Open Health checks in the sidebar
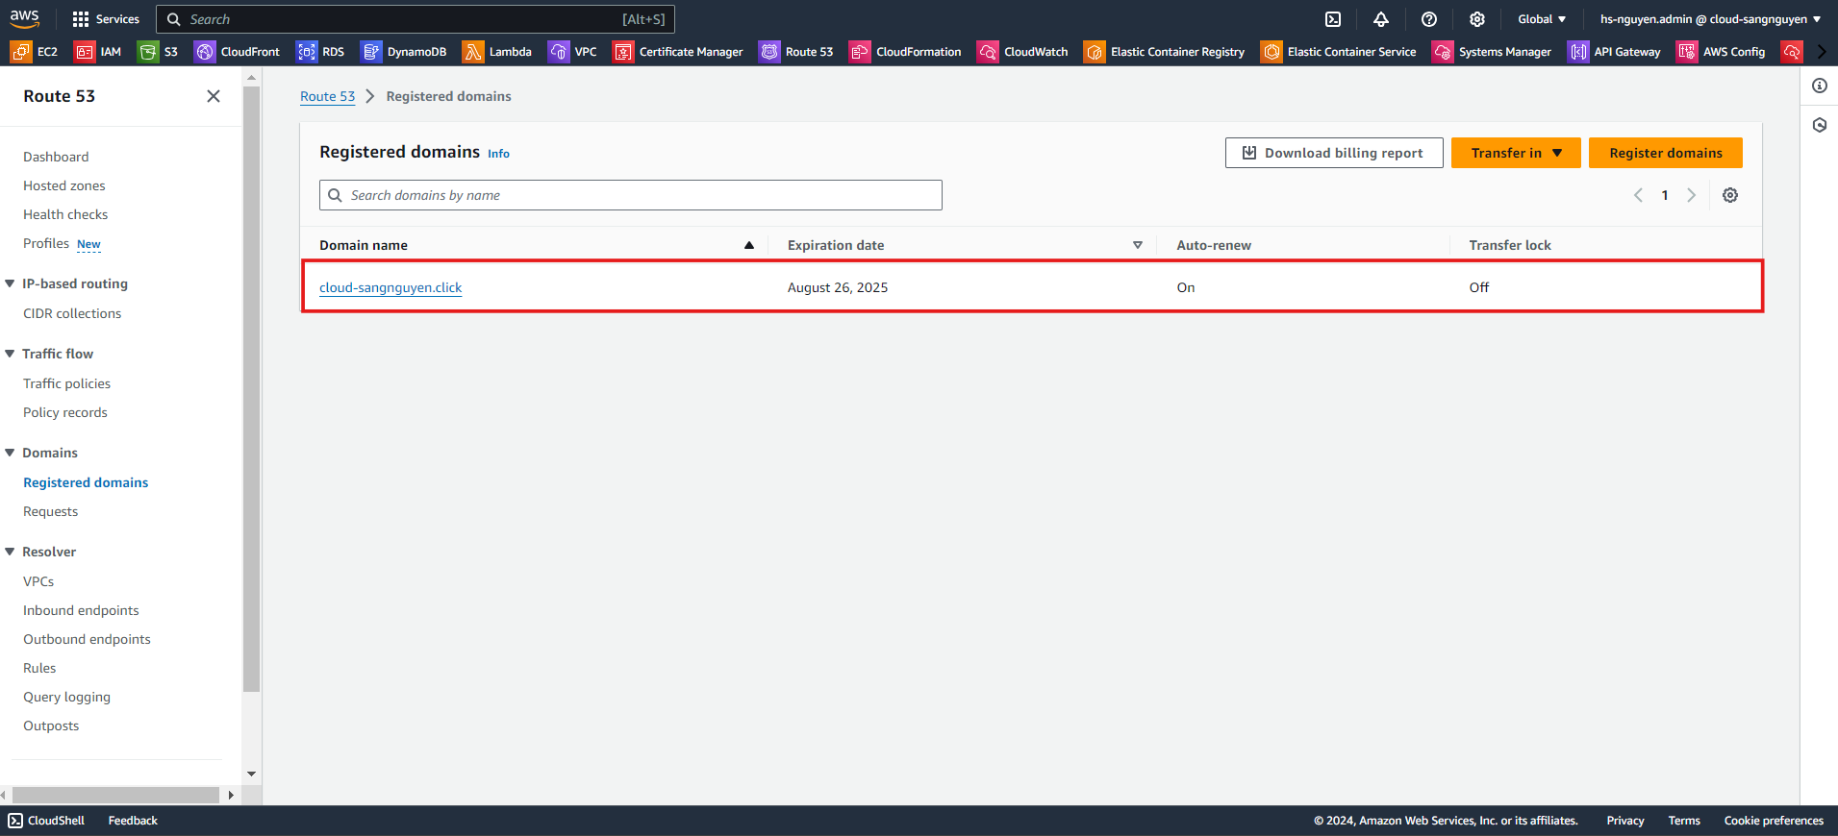1838x836 pixels. pyautogui.click(x=65, y=214)
